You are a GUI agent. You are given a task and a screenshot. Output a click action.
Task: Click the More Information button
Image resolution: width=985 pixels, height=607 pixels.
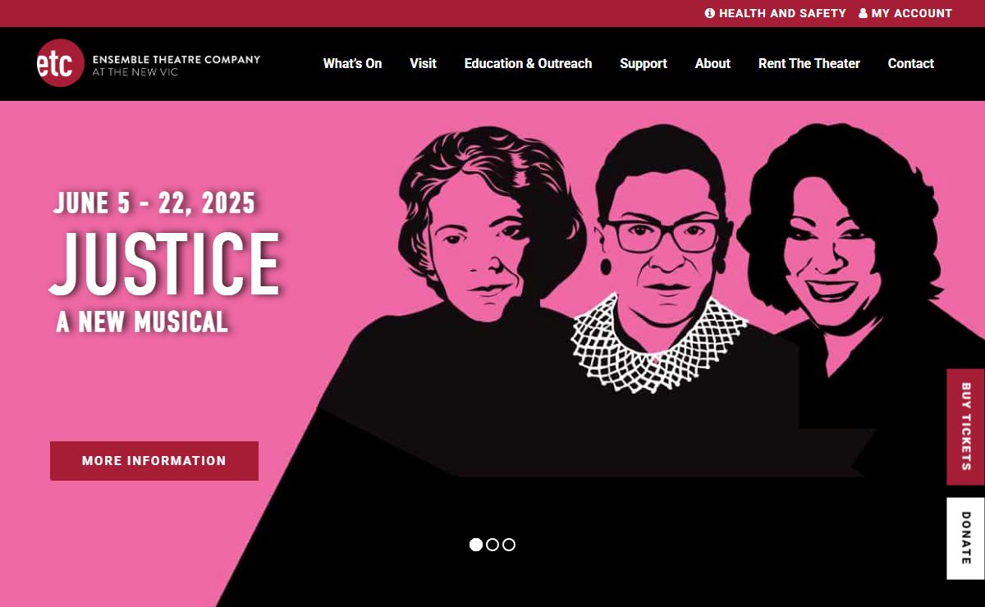(x=154, y=461)
